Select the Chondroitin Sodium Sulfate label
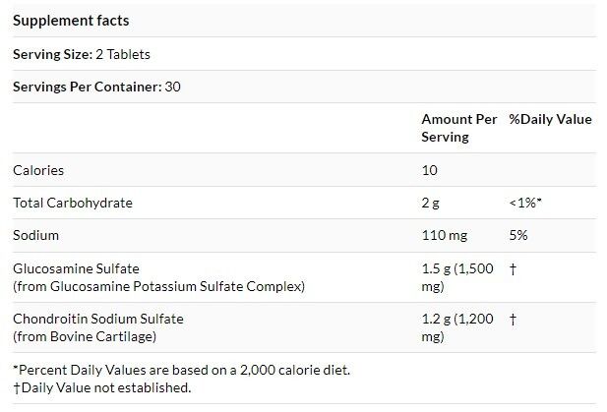The width and height of the screenshot is (607, 412). click(x=98, y=319)
